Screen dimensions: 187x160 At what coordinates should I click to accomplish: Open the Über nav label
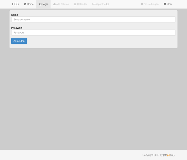click(170, 4)
